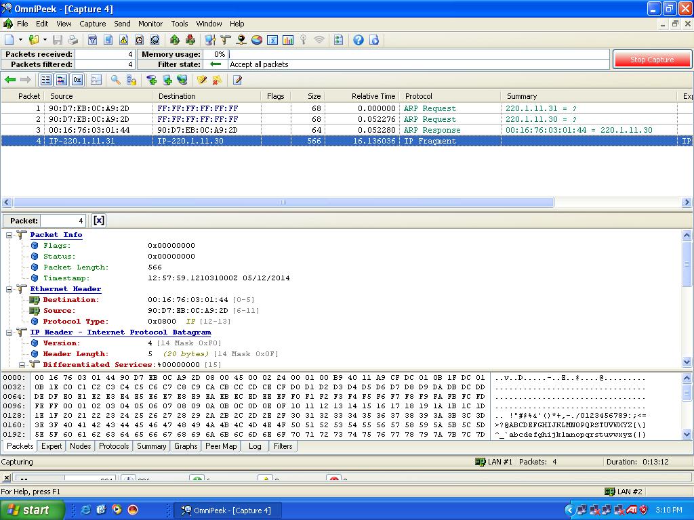The height and width of the screenshot is (520, 694).
Task: Collapse the IP Header tree node
Action: [x=9, y=332]
